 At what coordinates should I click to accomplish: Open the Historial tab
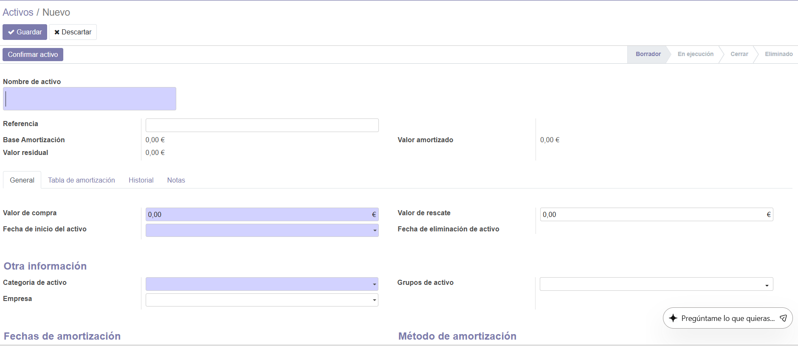pyautogui.click(x=141, y=180)
